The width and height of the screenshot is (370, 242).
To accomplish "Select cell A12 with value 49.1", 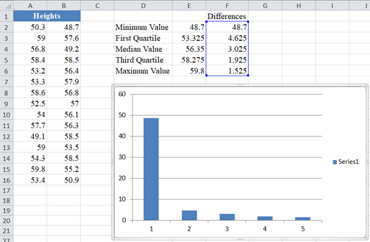I will pyautogui.click(x=30, y=136).
